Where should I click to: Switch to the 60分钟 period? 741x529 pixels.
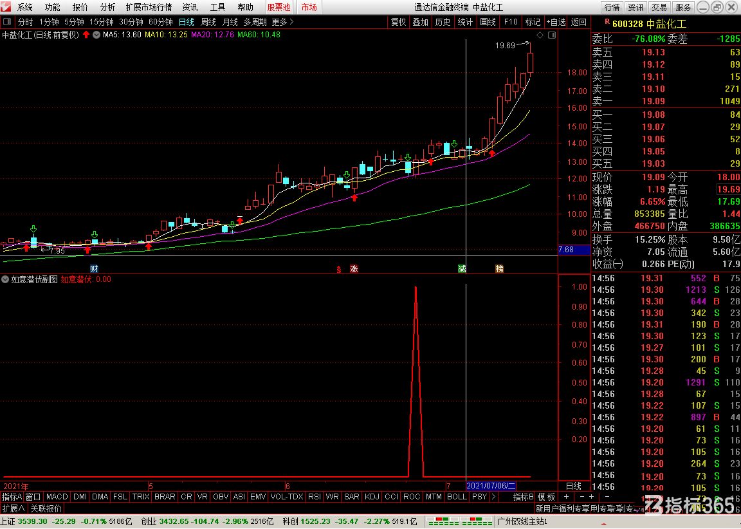pos(161,23)
